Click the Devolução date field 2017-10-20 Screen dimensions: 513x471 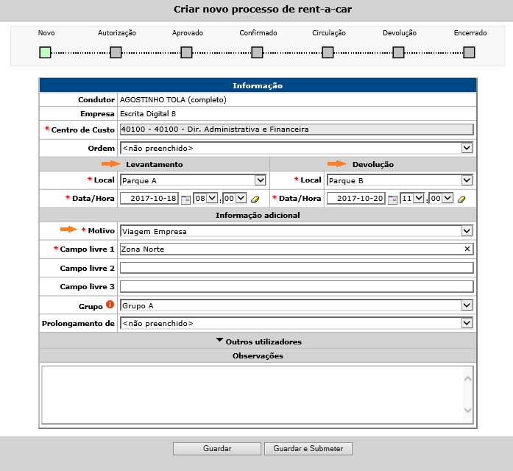click(x=356, y=198)
